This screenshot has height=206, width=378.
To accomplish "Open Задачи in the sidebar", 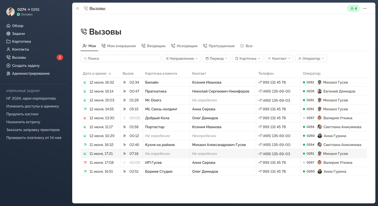I will click(18, 34).
